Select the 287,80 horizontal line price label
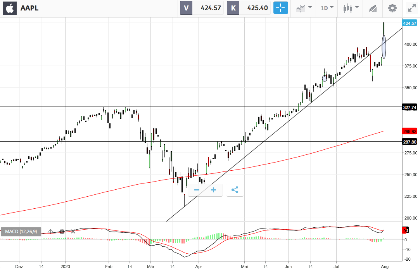The image size is (420, 270). coord(410,142)
